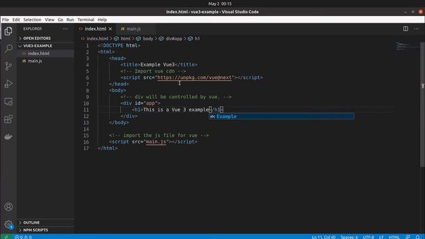Viewport: 425px width, 239px height.
Task: Click the h1 breadcrumb segment
Action: [197, 39]
